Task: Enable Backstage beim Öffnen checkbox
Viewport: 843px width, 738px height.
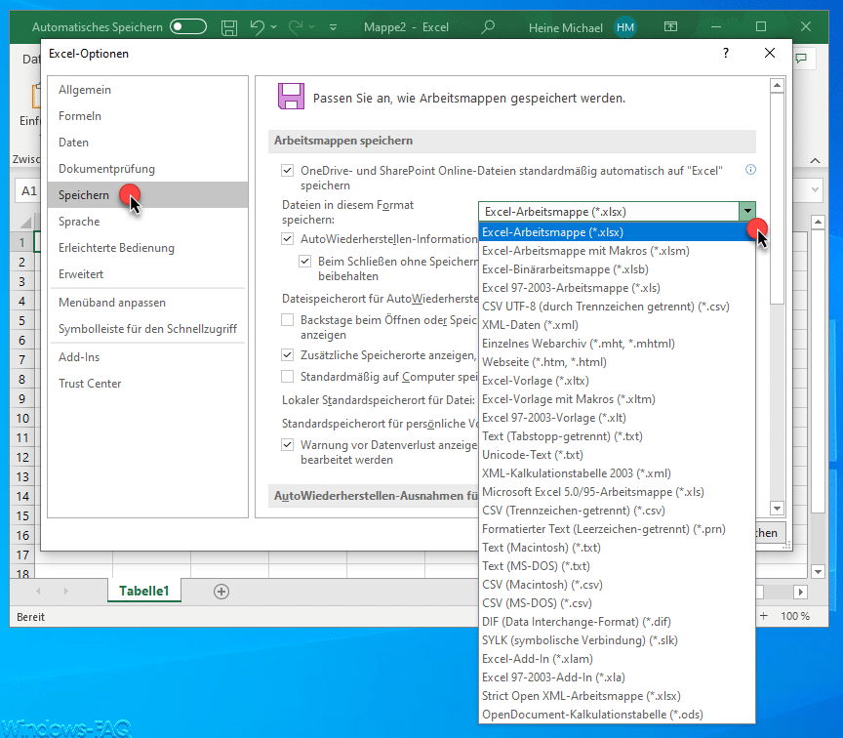Action: pos(288,320)
